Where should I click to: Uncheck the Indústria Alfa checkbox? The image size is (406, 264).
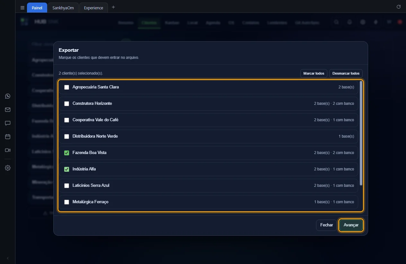[67, 169]
